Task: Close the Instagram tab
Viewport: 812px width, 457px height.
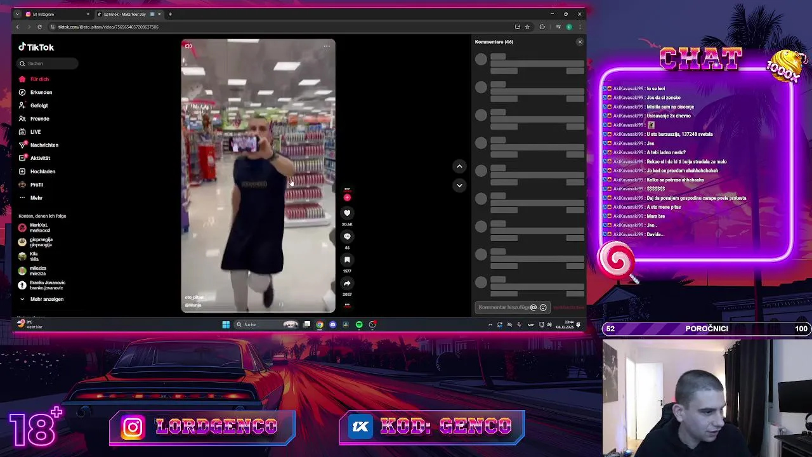Action: coord(88,14)
